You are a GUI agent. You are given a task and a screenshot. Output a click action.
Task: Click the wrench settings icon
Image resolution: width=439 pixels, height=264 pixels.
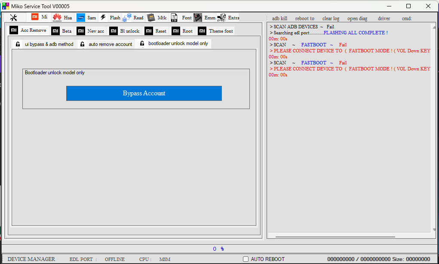click(x=13, y=18)
